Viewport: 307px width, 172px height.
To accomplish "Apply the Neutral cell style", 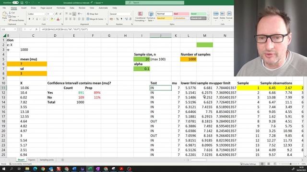I will point(165,18).
